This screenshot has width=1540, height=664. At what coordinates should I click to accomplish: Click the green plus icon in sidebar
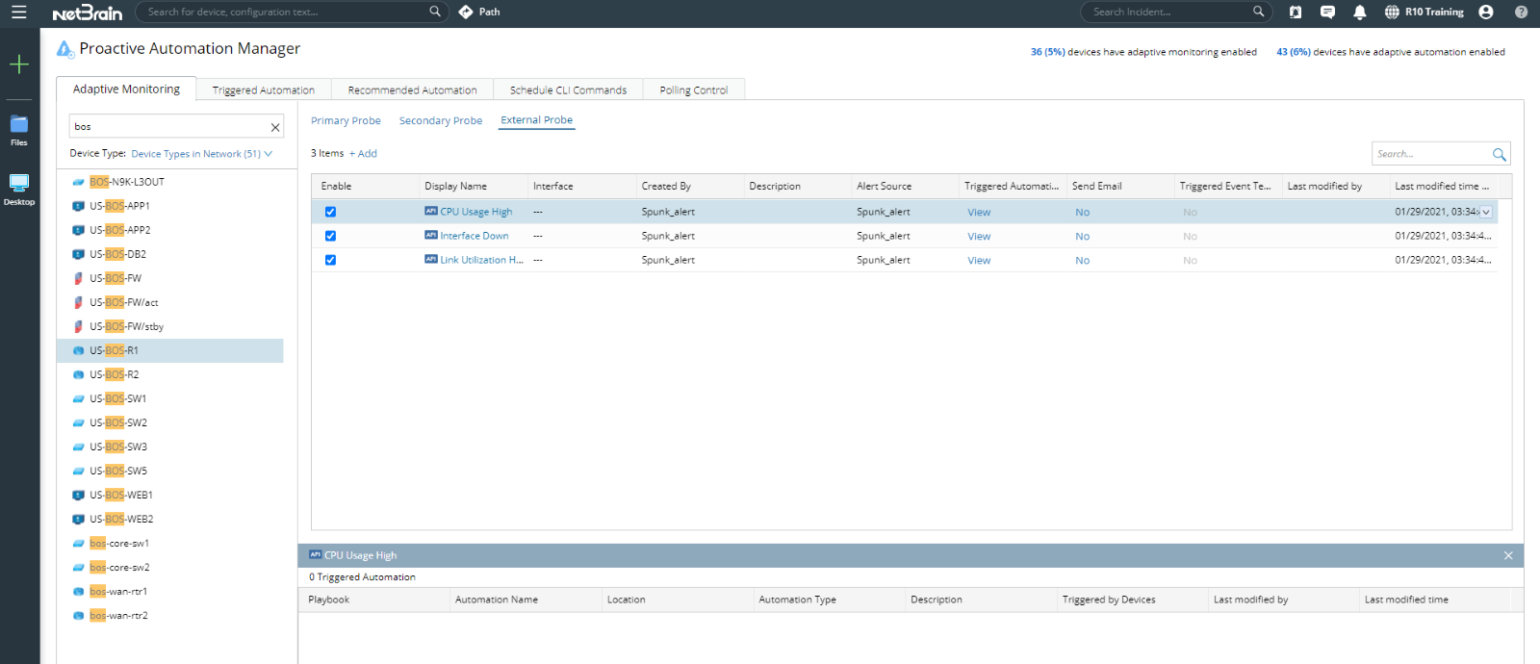[x=19, y=64]
